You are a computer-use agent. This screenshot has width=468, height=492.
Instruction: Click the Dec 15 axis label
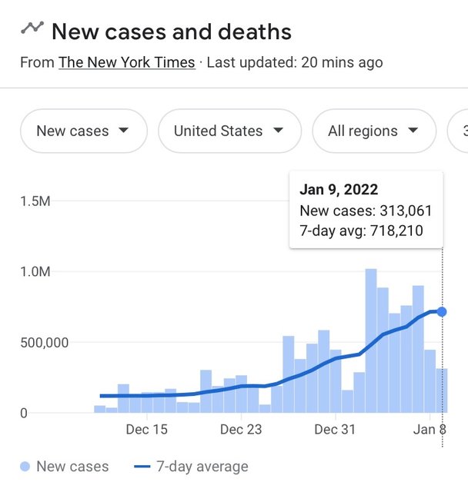pos(146,430)
